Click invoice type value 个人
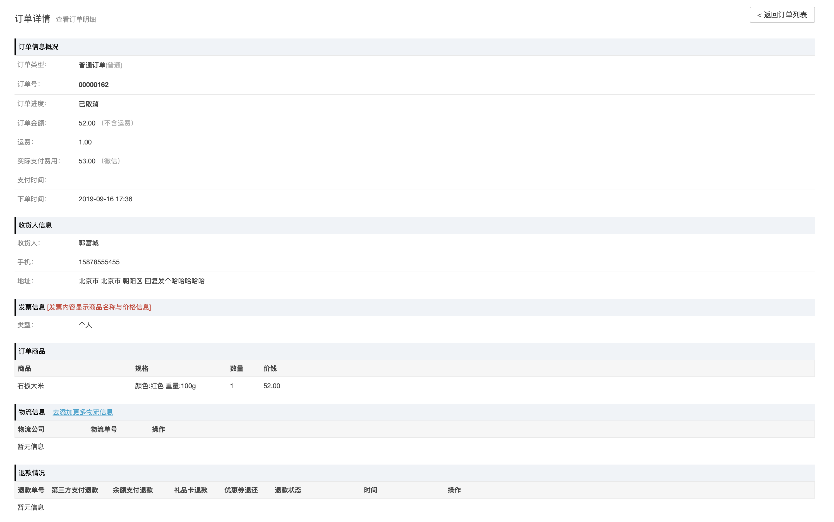834x522 pixels. [85, 325]
